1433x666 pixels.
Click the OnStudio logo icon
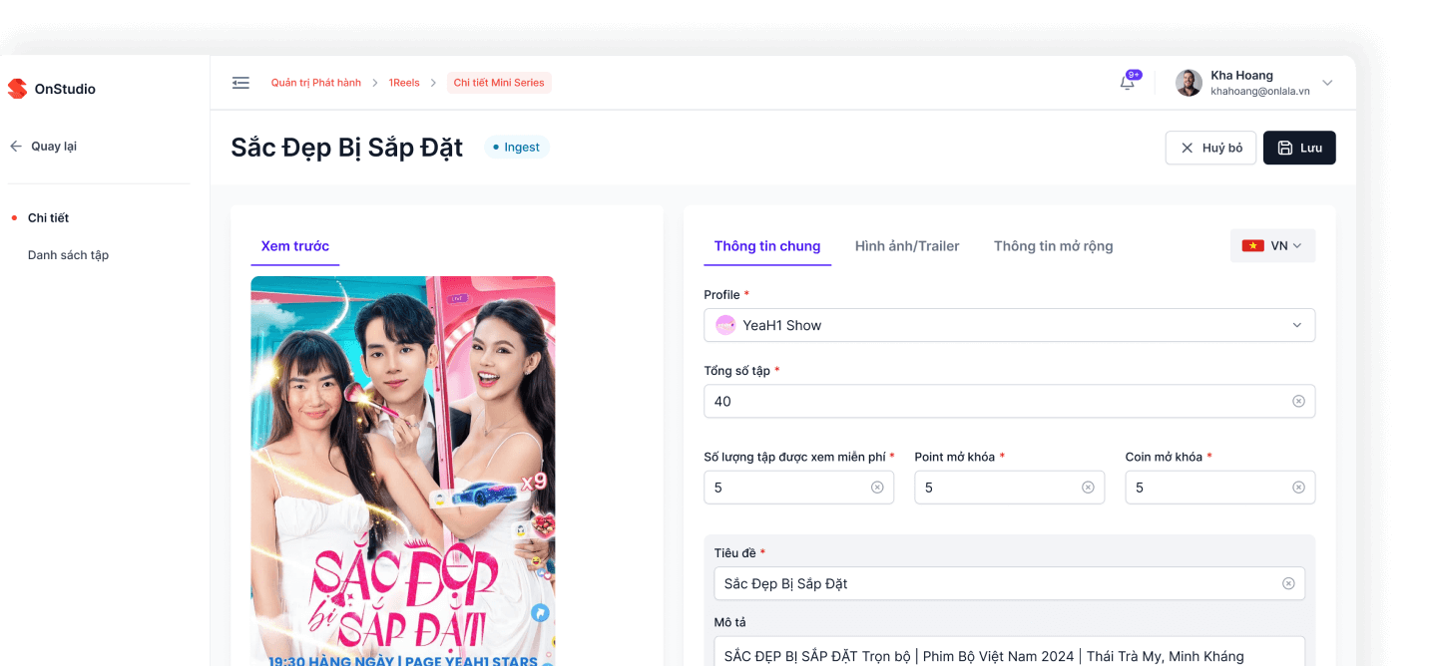coord(17,89)
